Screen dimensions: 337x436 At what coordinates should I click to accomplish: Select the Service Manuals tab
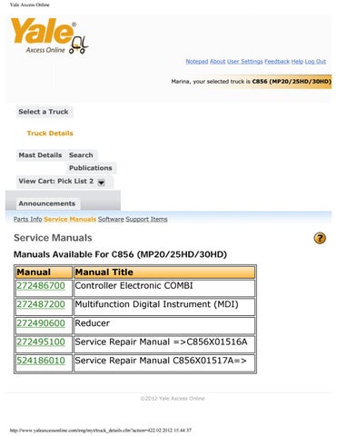click(x=70, y=219)
